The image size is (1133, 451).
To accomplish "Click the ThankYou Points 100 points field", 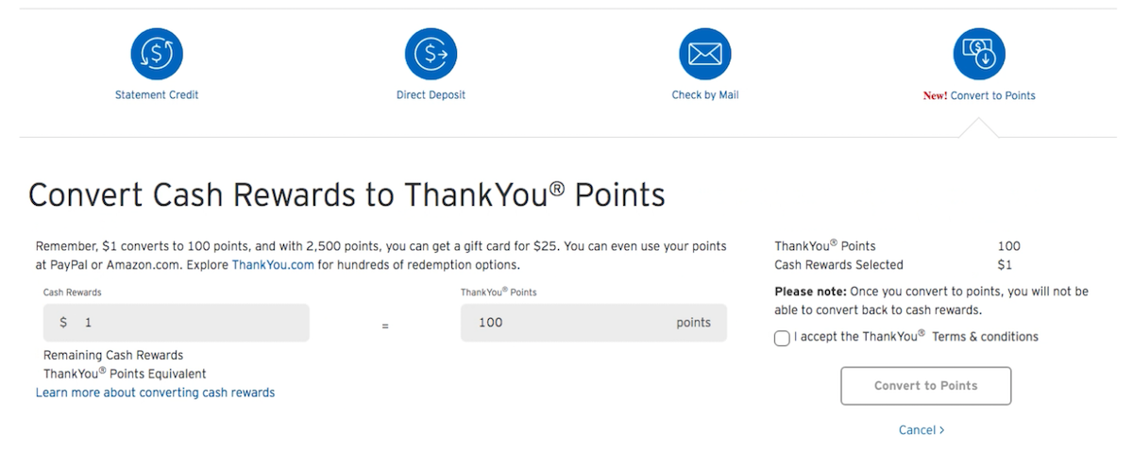I will [594, 323].
